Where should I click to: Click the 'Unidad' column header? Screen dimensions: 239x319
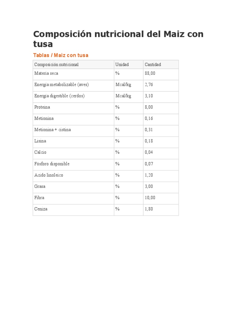coord(122,64)
